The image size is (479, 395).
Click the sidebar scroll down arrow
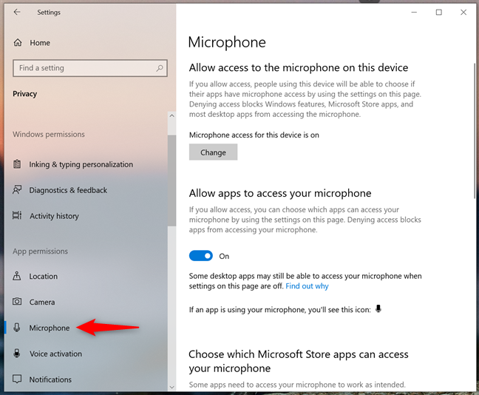(x=171, y=387)
